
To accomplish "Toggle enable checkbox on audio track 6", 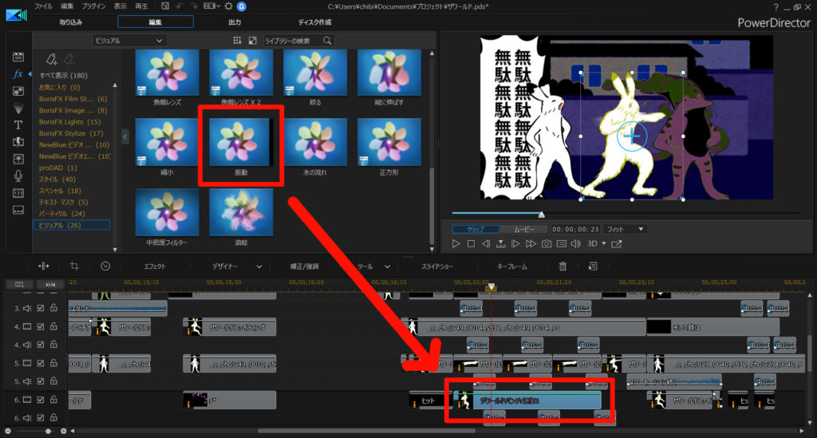I will point(41,418).
